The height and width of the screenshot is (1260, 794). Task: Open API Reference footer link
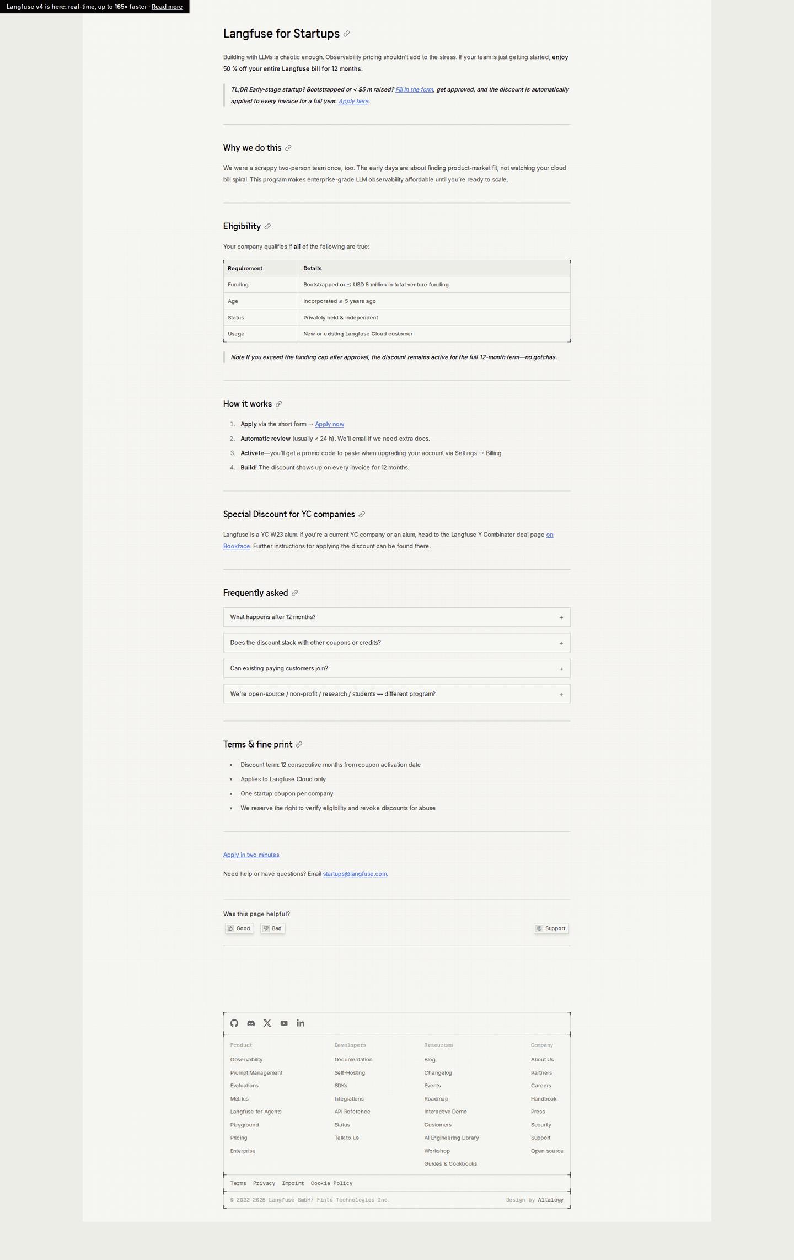click(352, 1112)
